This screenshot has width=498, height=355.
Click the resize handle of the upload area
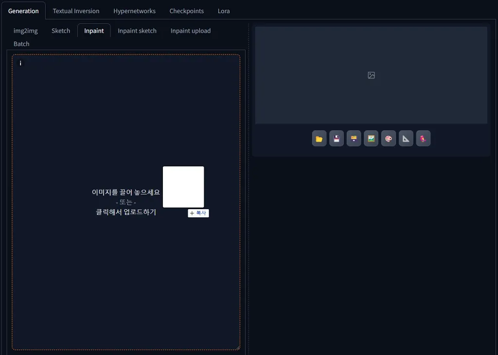(x=238, y=348)
